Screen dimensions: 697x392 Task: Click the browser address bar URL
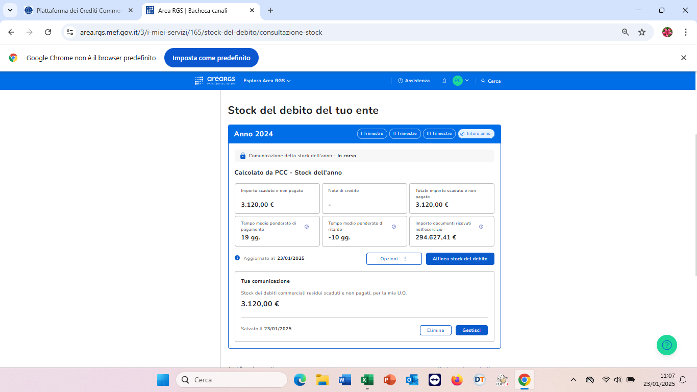coord(201,32)
